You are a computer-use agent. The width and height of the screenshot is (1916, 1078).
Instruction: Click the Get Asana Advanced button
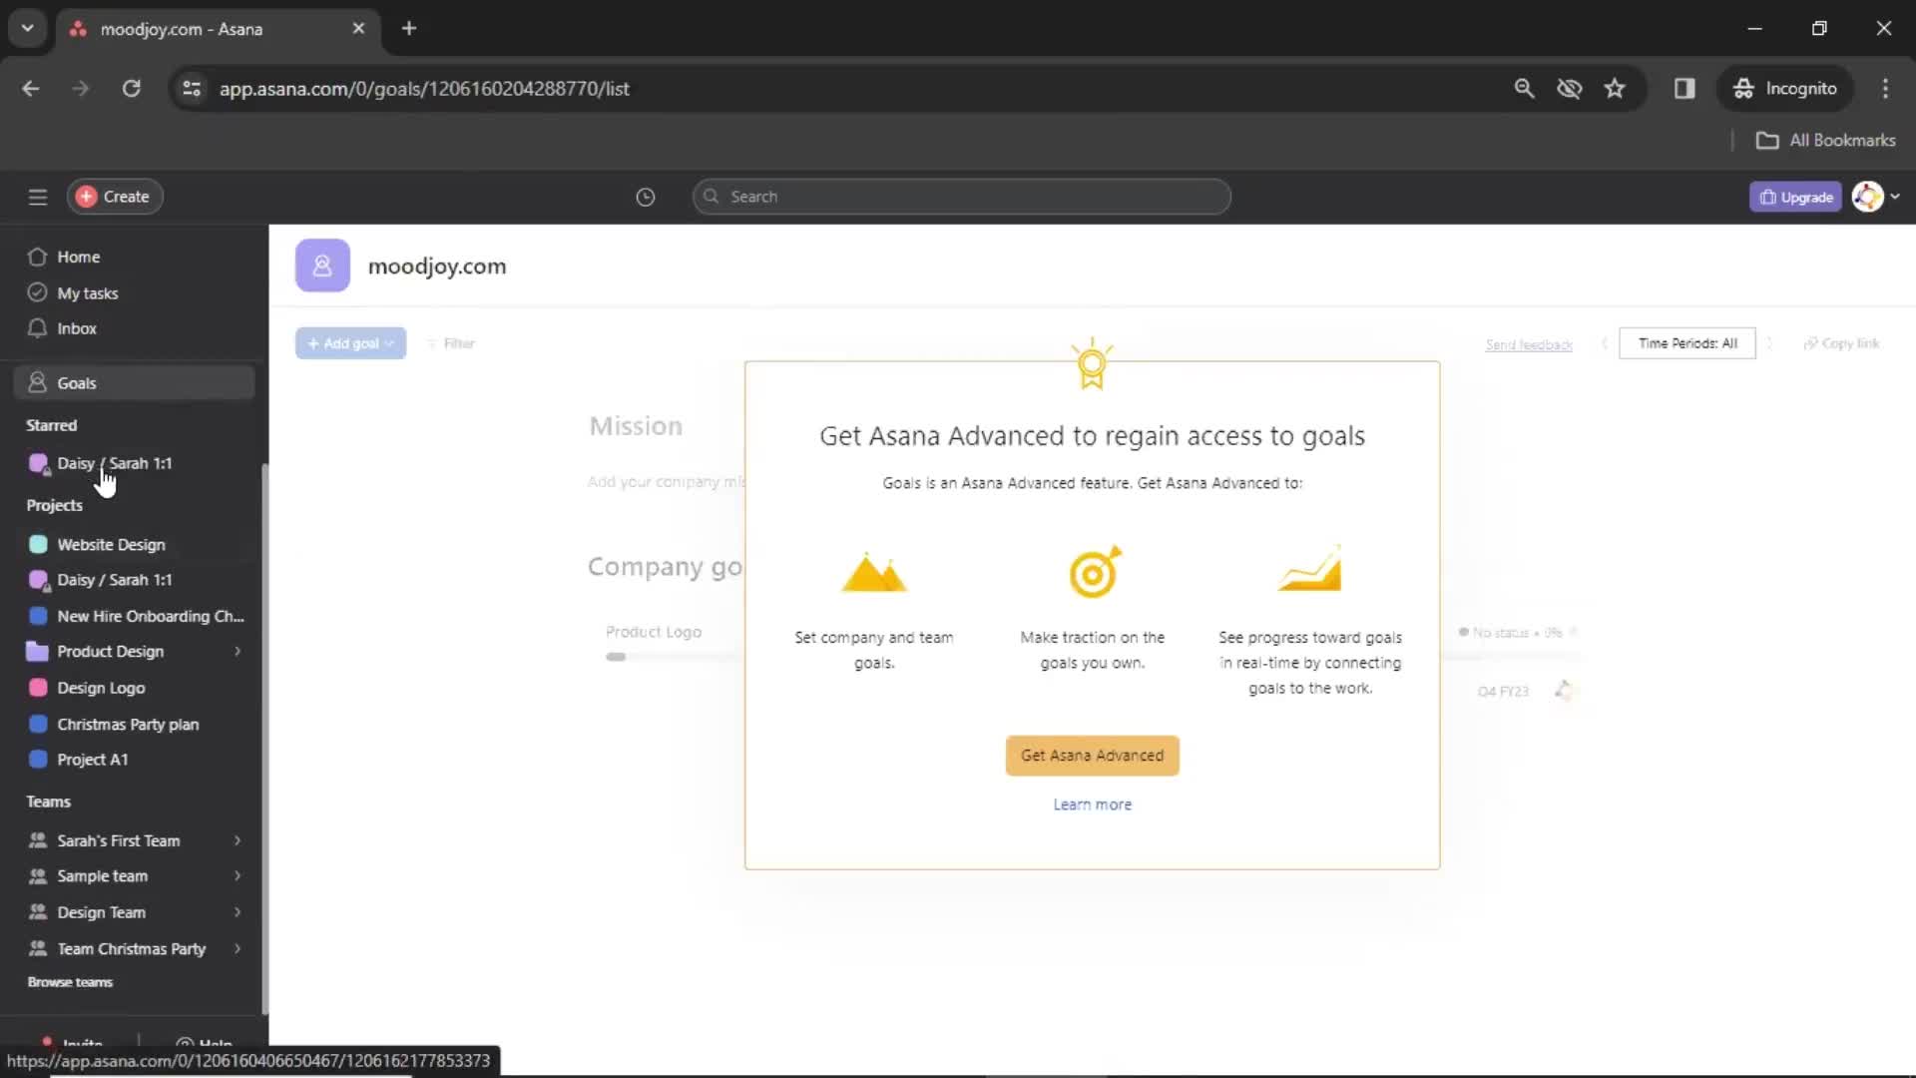click(1093, 756)
